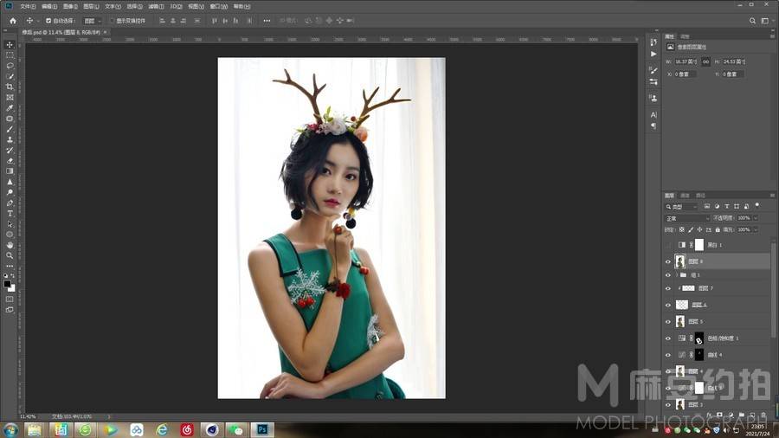
Task: Open the File menu
Action: click(x=28, y=6)
